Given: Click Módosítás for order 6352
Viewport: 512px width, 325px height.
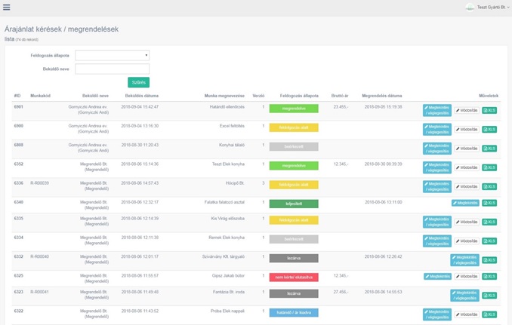Looking at the screenshot, I should (x=466, y=167).
